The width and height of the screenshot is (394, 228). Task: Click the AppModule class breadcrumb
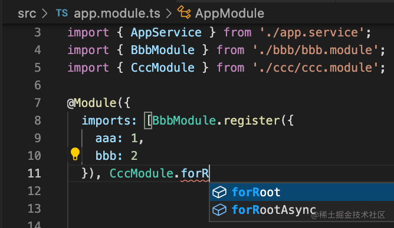(x=229, y=14)
